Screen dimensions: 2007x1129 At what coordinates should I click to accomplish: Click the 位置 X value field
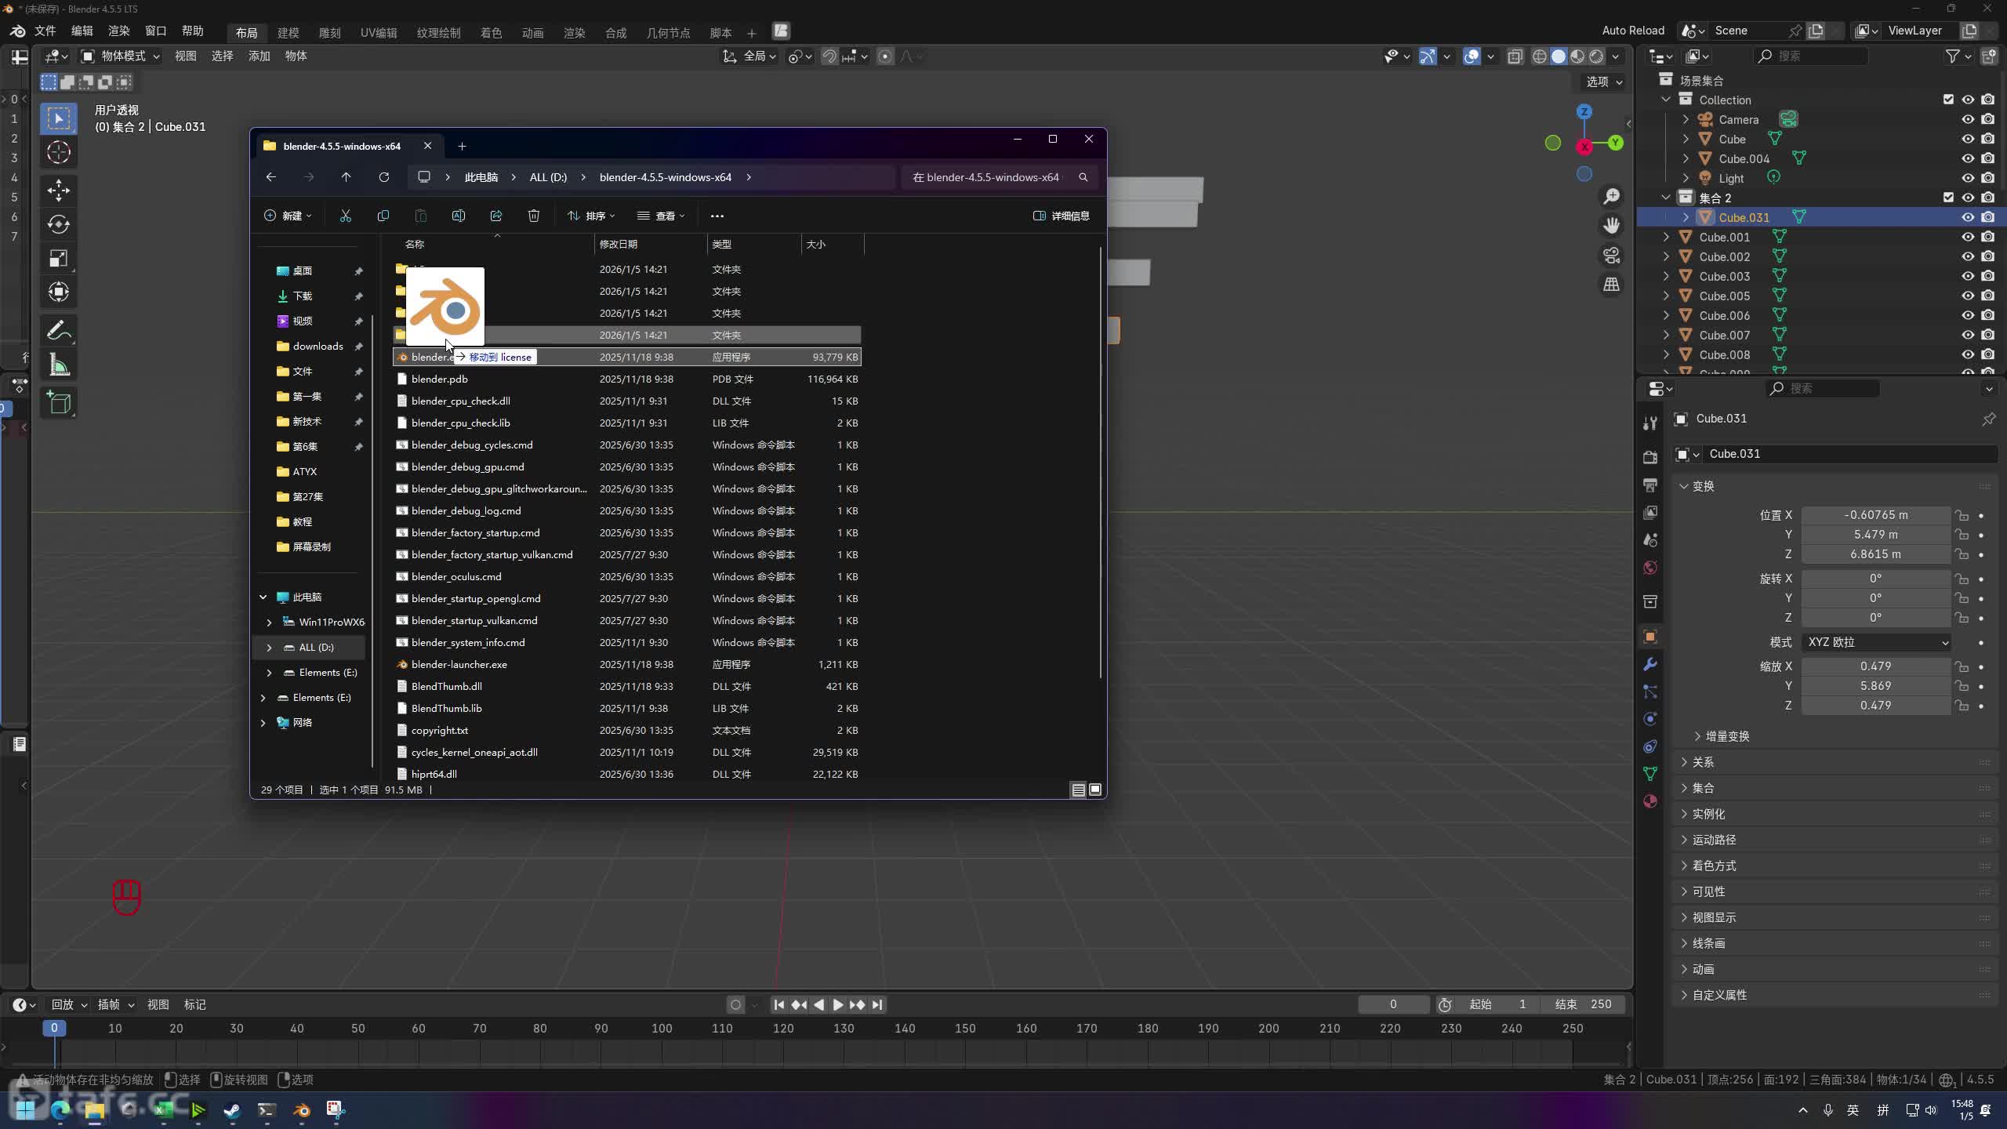(1875, 515)
